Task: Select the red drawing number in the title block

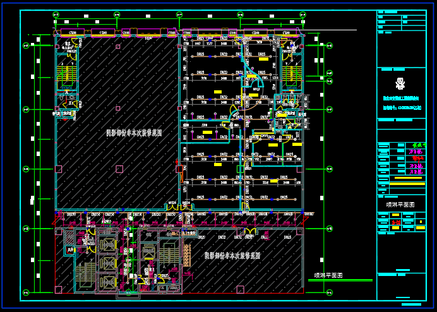Action: tap(395, 222)
